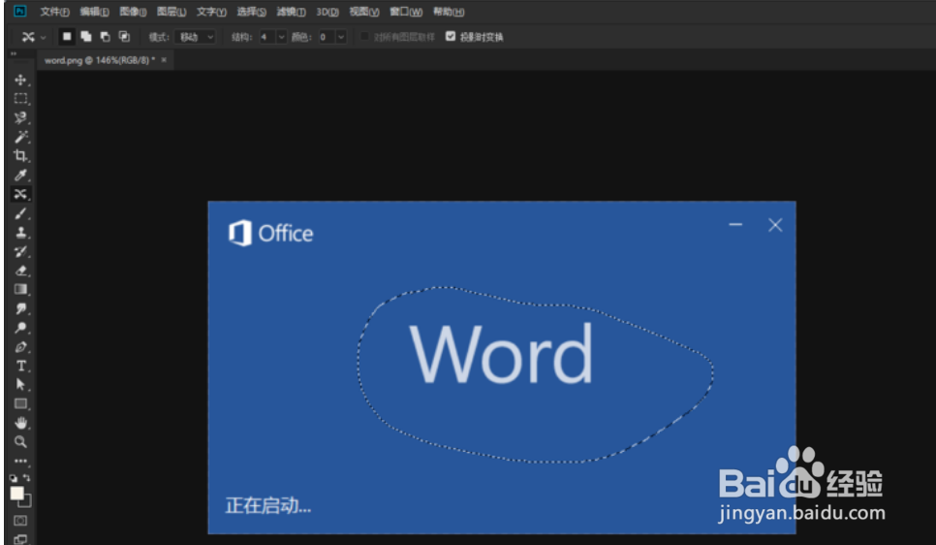Open the File menu

(54, 12)
